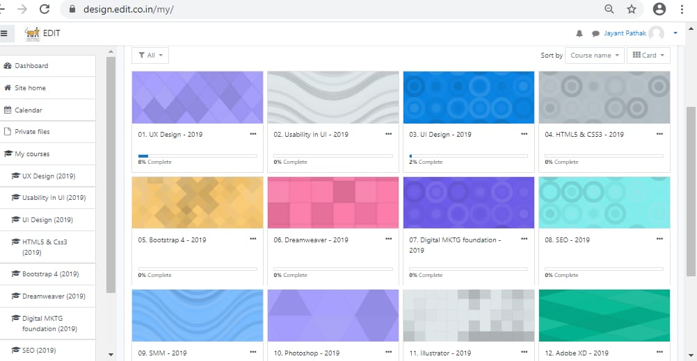Click the EDIT site logo

[x=42, y=33]
